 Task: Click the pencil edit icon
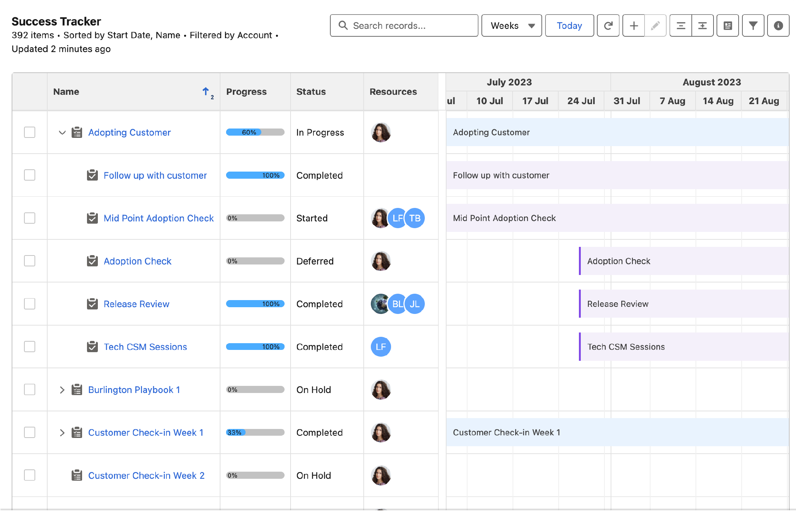(655, 25)
